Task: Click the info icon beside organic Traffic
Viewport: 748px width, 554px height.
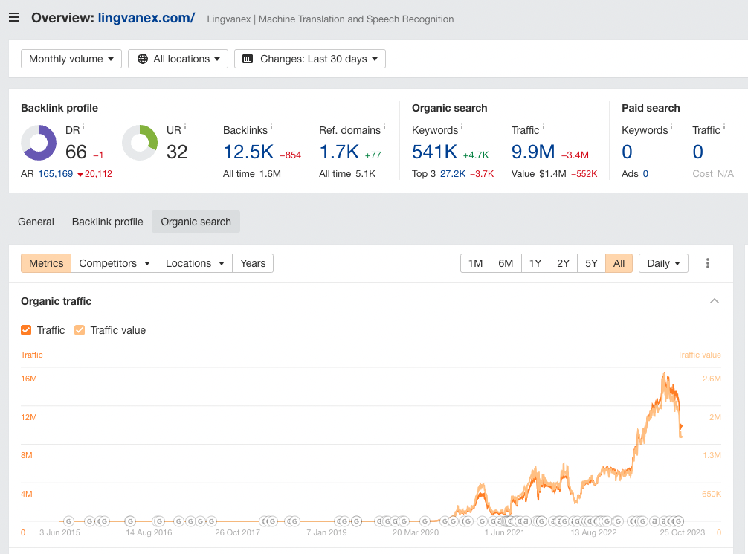Action: (544, 128)
